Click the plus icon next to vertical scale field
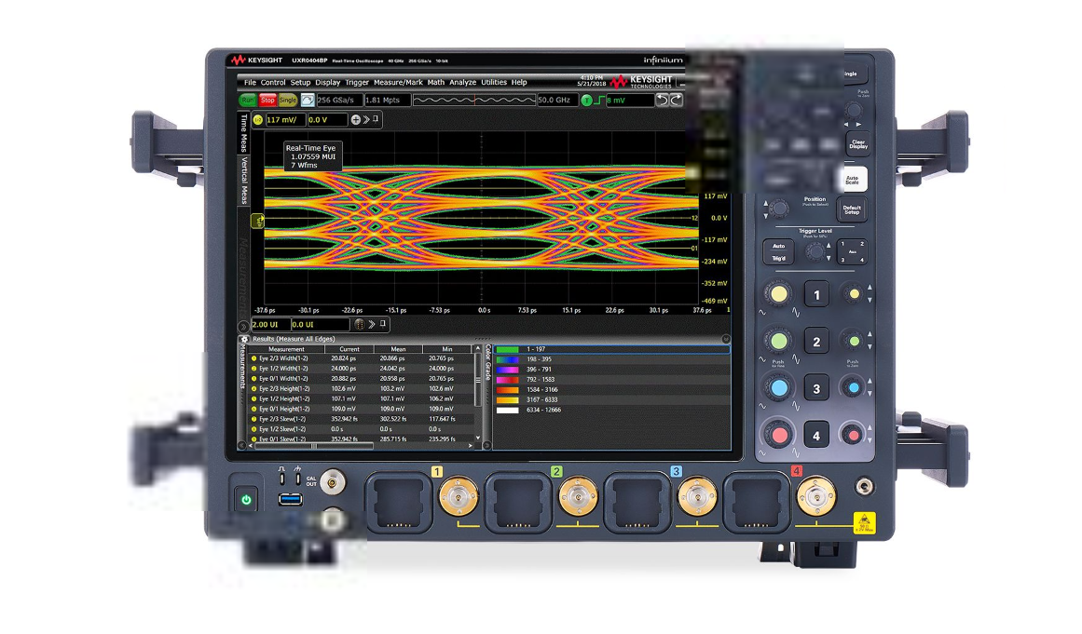1082x634 pixels. [x=355, y=119]
